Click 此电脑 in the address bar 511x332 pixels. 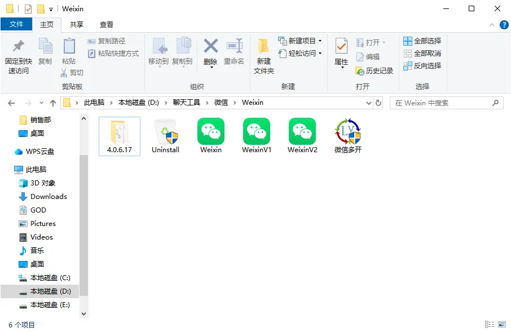pyautogui.click(x=94, y=103)
